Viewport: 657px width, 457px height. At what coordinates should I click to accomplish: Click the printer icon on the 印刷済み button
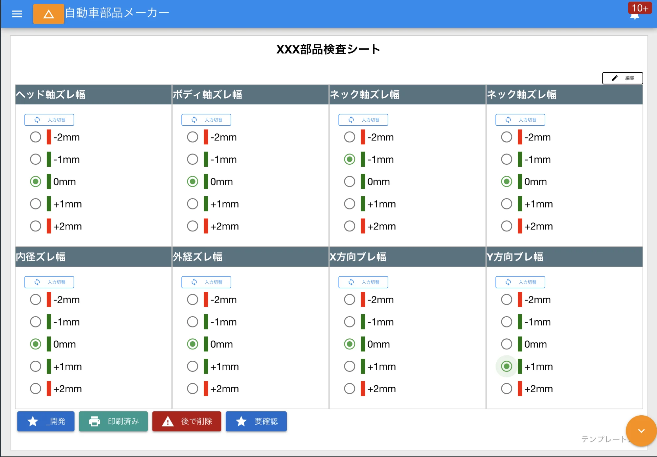click(95, 421)
